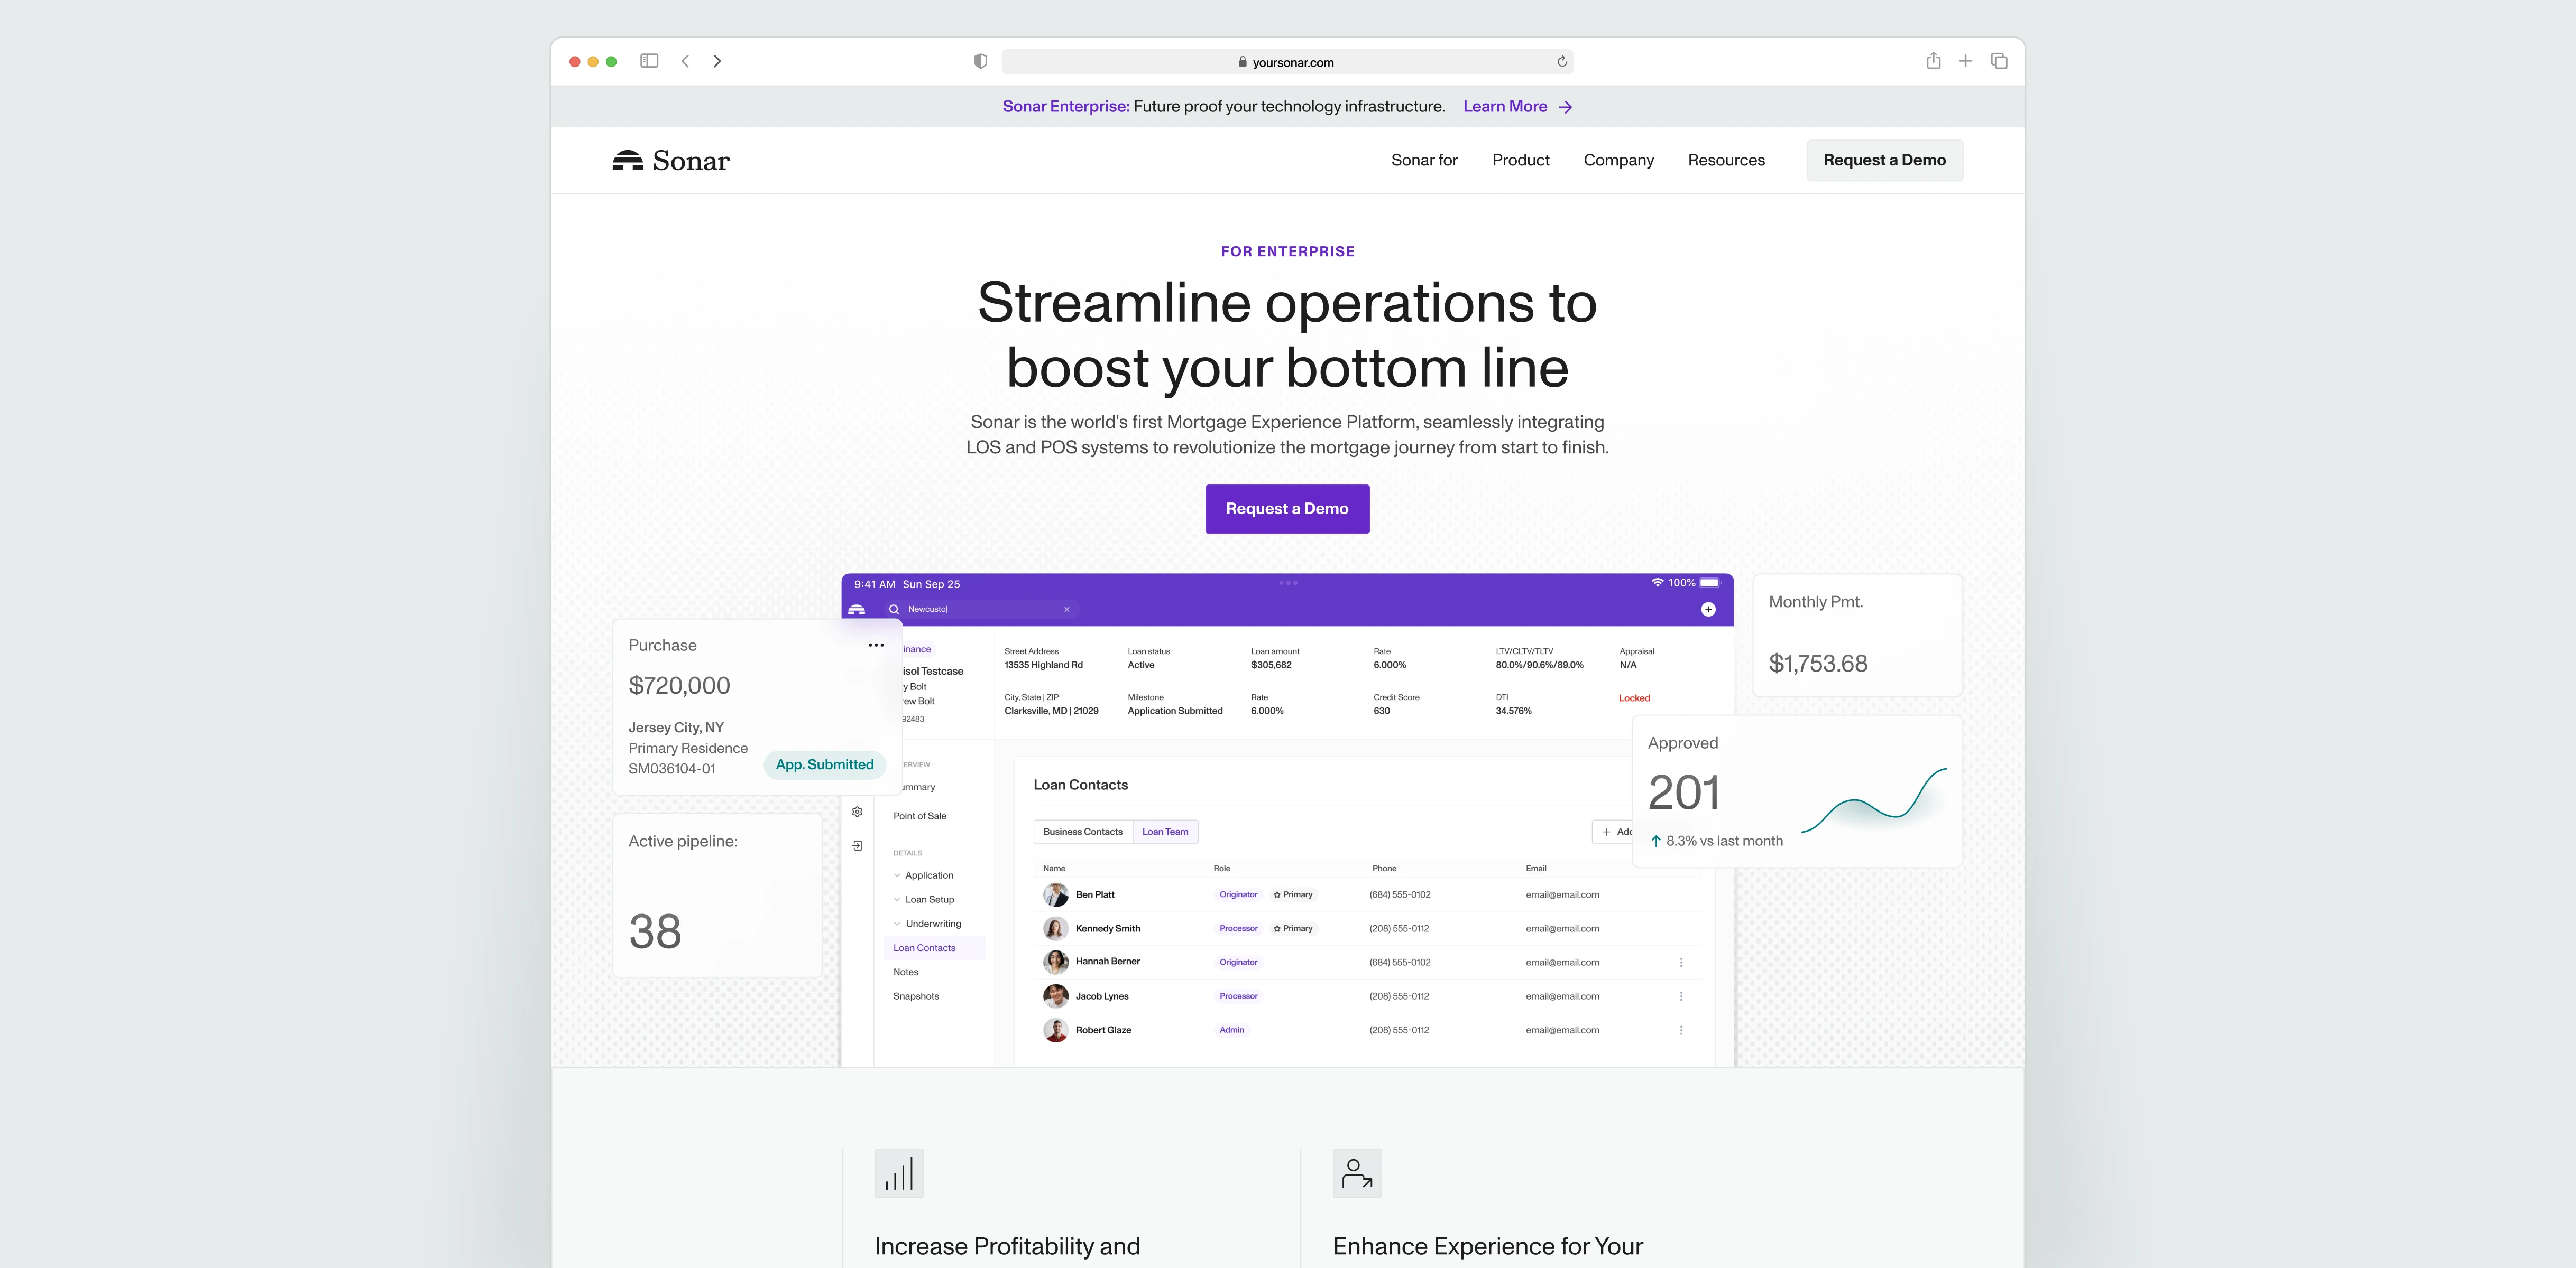This screenshot has width=2576, height=1268.
Task: Click Robert Glaze's avatar
Action: (1055, 1030)
